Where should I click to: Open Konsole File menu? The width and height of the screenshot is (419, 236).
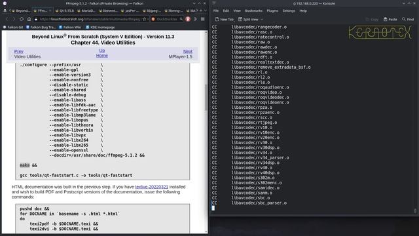[x=216, y=10]
